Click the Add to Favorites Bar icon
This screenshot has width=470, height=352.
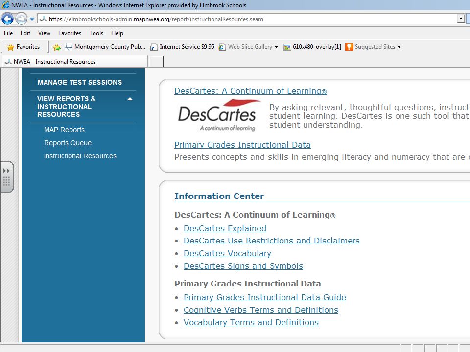coord(57,47)
